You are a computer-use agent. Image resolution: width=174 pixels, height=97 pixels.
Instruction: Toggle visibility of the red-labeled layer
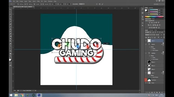click(146, 80)
